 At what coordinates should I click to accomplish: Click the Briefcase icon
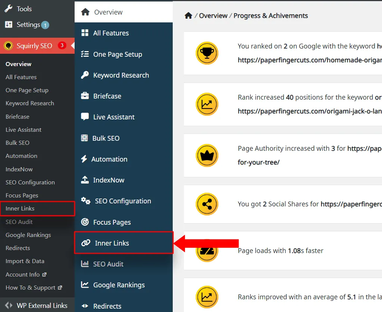pyautogui.click(x=85, y=96)
